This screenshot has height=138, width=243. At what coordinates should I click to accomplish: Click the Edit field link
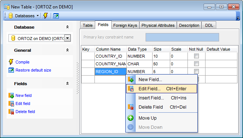click(23, 103)
